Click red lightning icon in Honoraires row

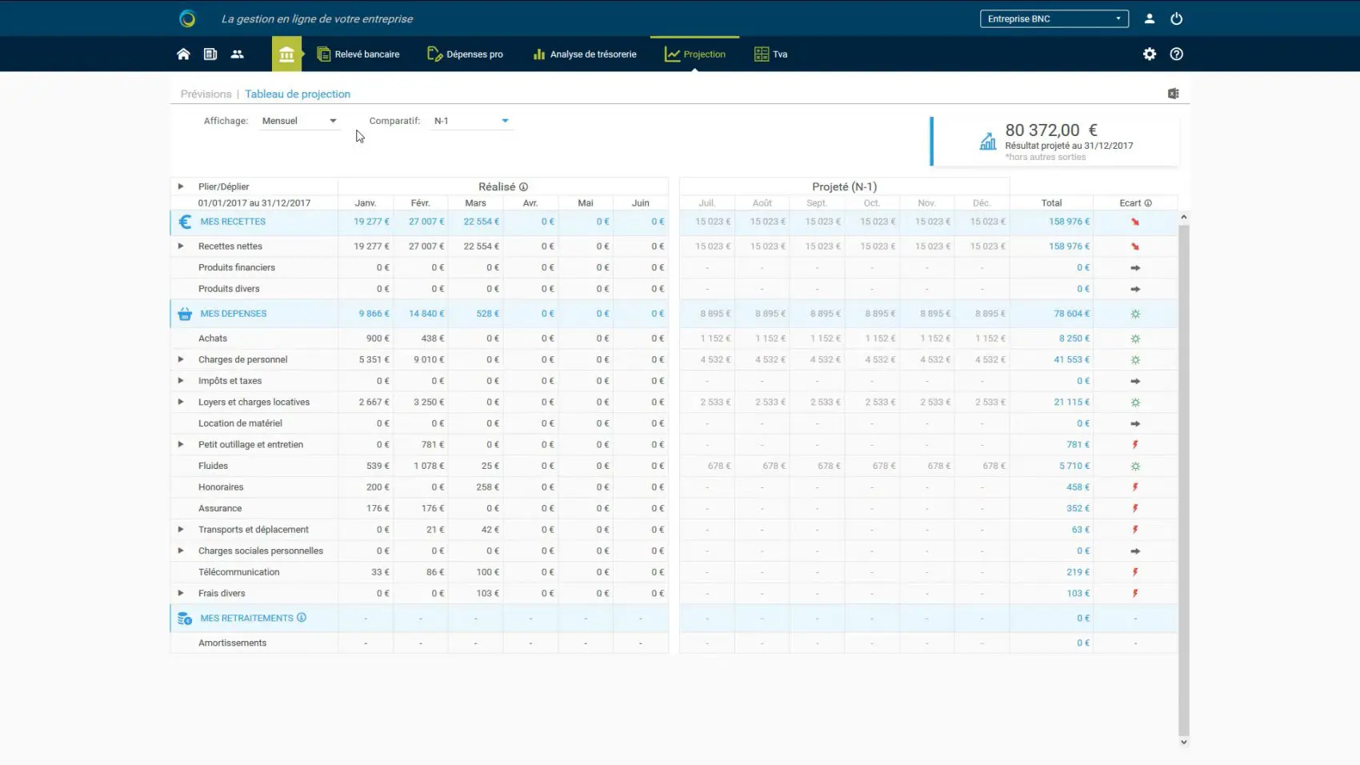click(1135, 487)
